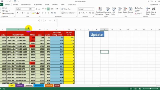Click the zoom slider handle
Viewport: 160px width, 90px height.
[x=150, y=88]
